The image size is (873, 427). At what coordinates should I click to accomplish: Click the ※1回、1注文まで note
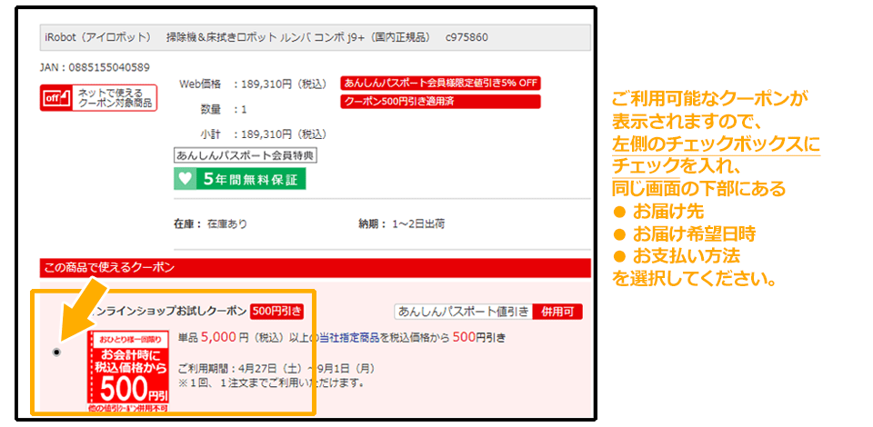(x=271, y=382)
